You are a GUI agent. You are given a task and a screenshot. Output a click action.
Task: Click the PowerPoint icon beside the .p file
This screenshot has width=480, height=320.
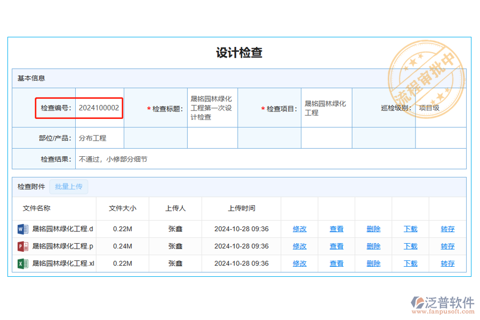[23, 246]
